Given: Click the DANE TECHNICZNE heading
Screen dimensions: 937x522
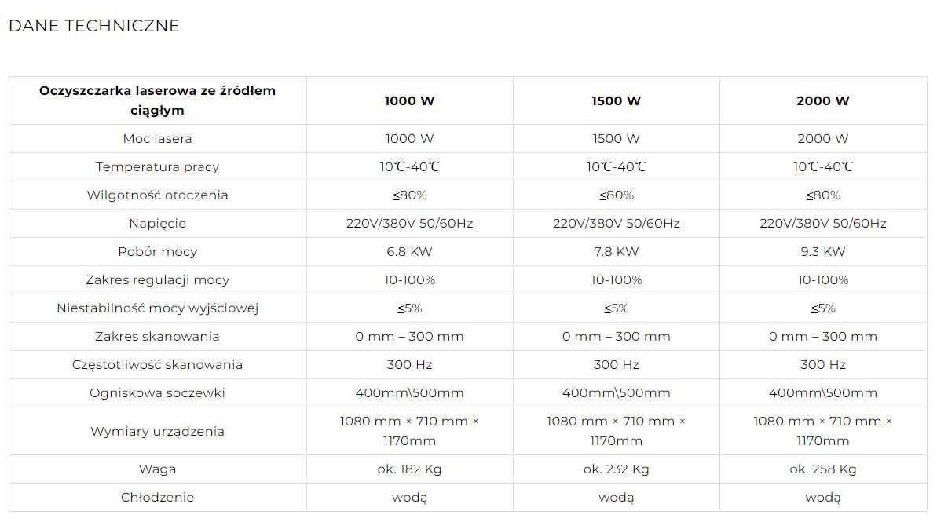Looking at the screenshot, I should [93, 26].
